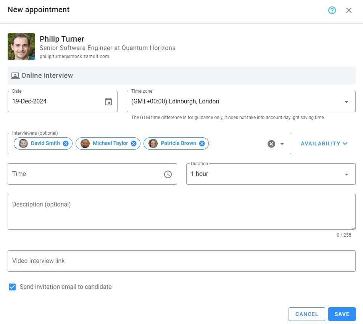Uncheck Send invitation email to candidate
The height and width of the screenshot is (324, 363).
pyautogui.click(x=12, y=287)
